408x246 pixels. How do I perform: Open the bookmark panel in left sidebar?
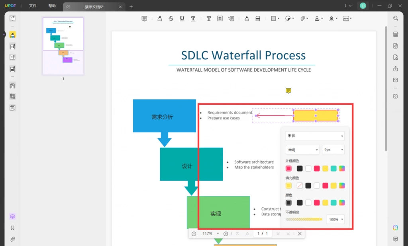[12, 228]
